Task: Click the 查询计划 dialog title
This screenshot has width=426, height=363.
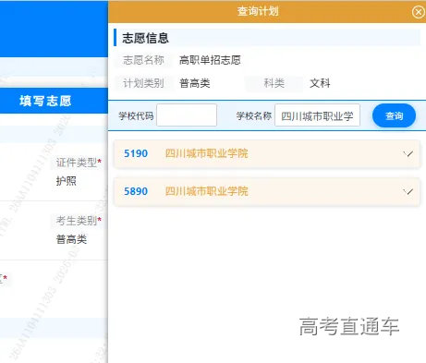Action: [x=258, y=11]
